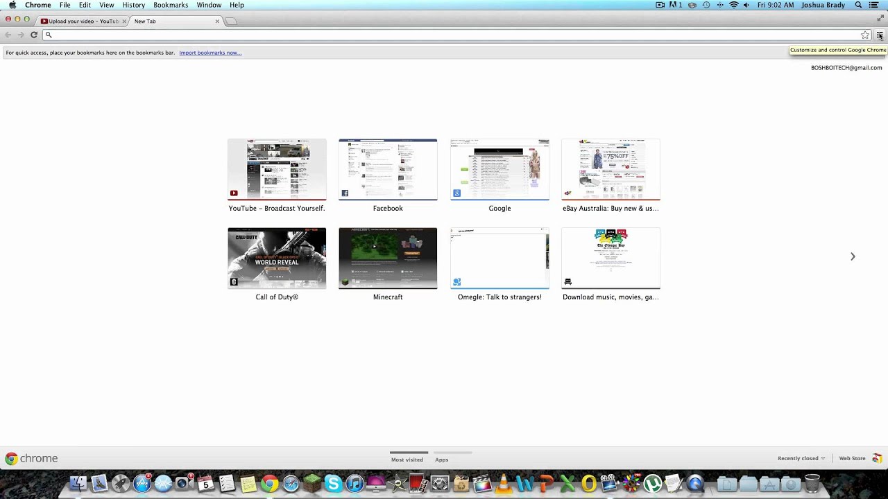The image size is (888, 499).
Task: Open iTunes from the Dock
Action: click(355, 483)
